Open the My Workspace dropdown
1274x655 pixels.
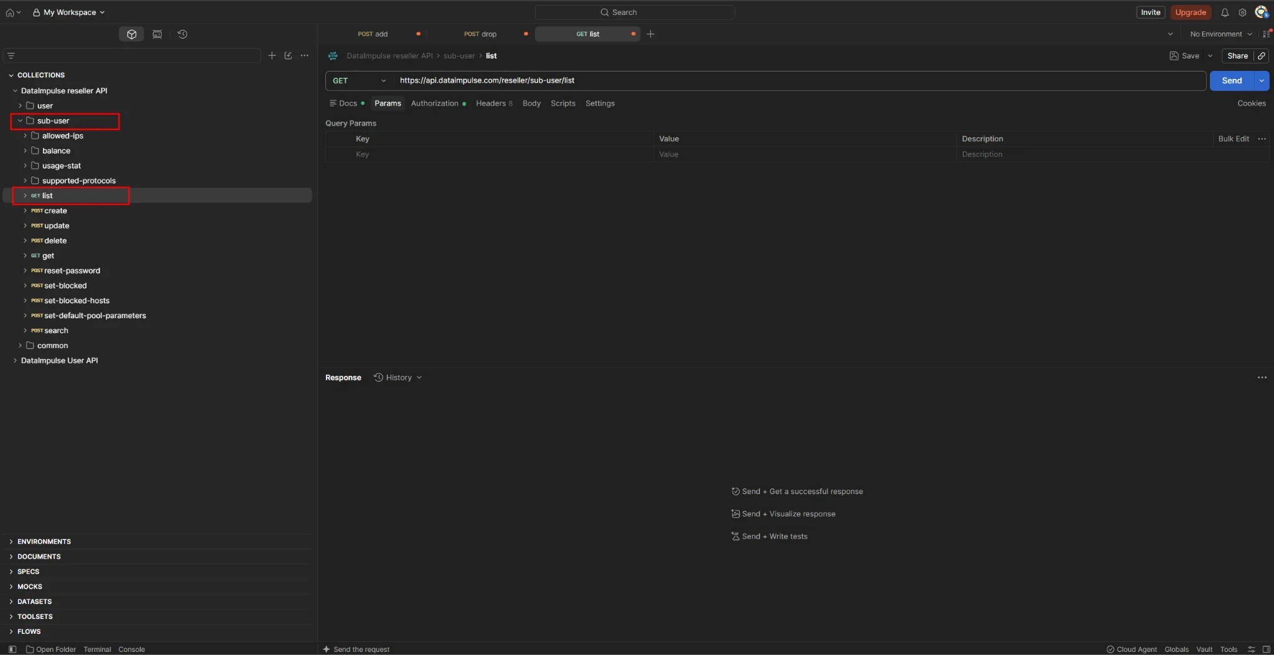tap(68, 12)
